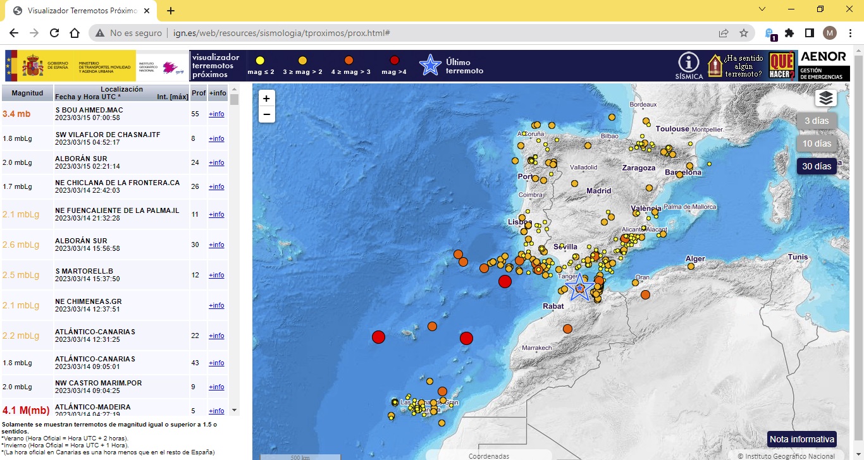Click the visualizador terremotos próximos title
864x460 pixels.
coord(215,66)
